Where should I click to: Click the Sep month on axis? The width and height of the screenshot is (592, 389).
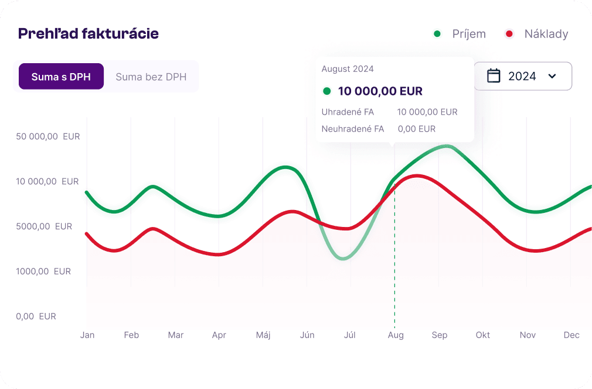440,335
